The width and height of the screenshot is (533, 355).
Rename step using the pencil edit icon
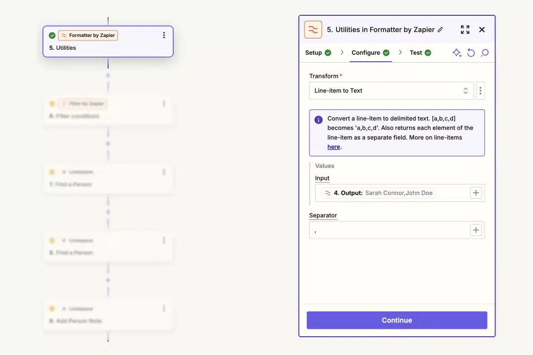pyautogui.click(x=440, y=30)
